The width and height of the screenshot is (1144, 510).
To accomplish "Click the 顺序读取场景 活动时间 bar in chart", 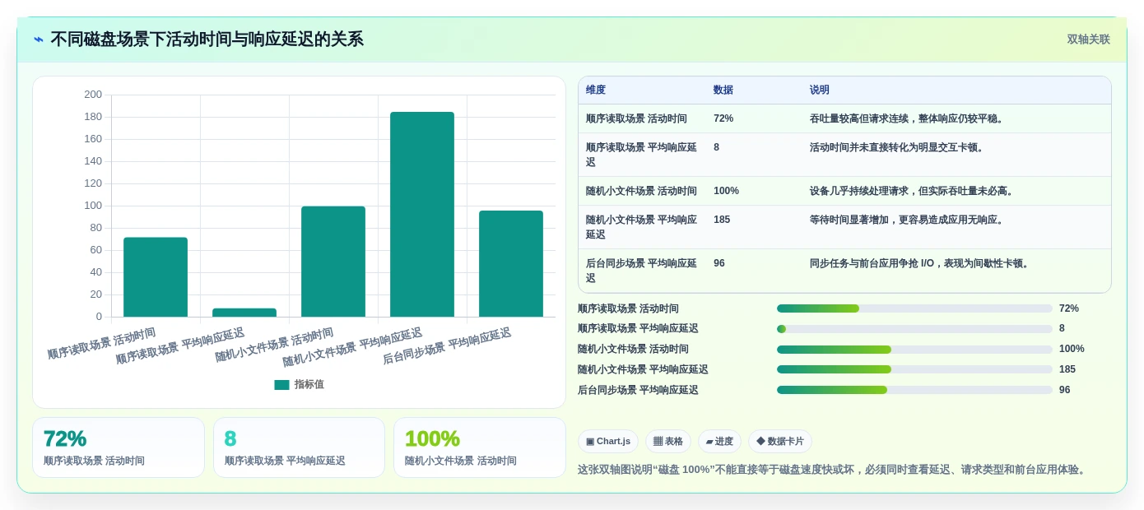I will [156, 277].
